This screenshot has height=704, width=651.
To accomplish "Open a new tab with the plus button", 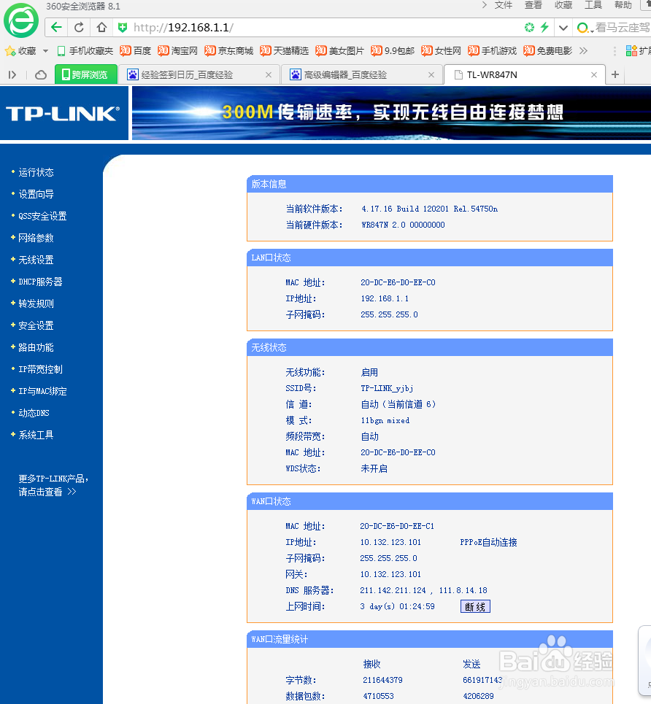I will click(x=615, y=74).
